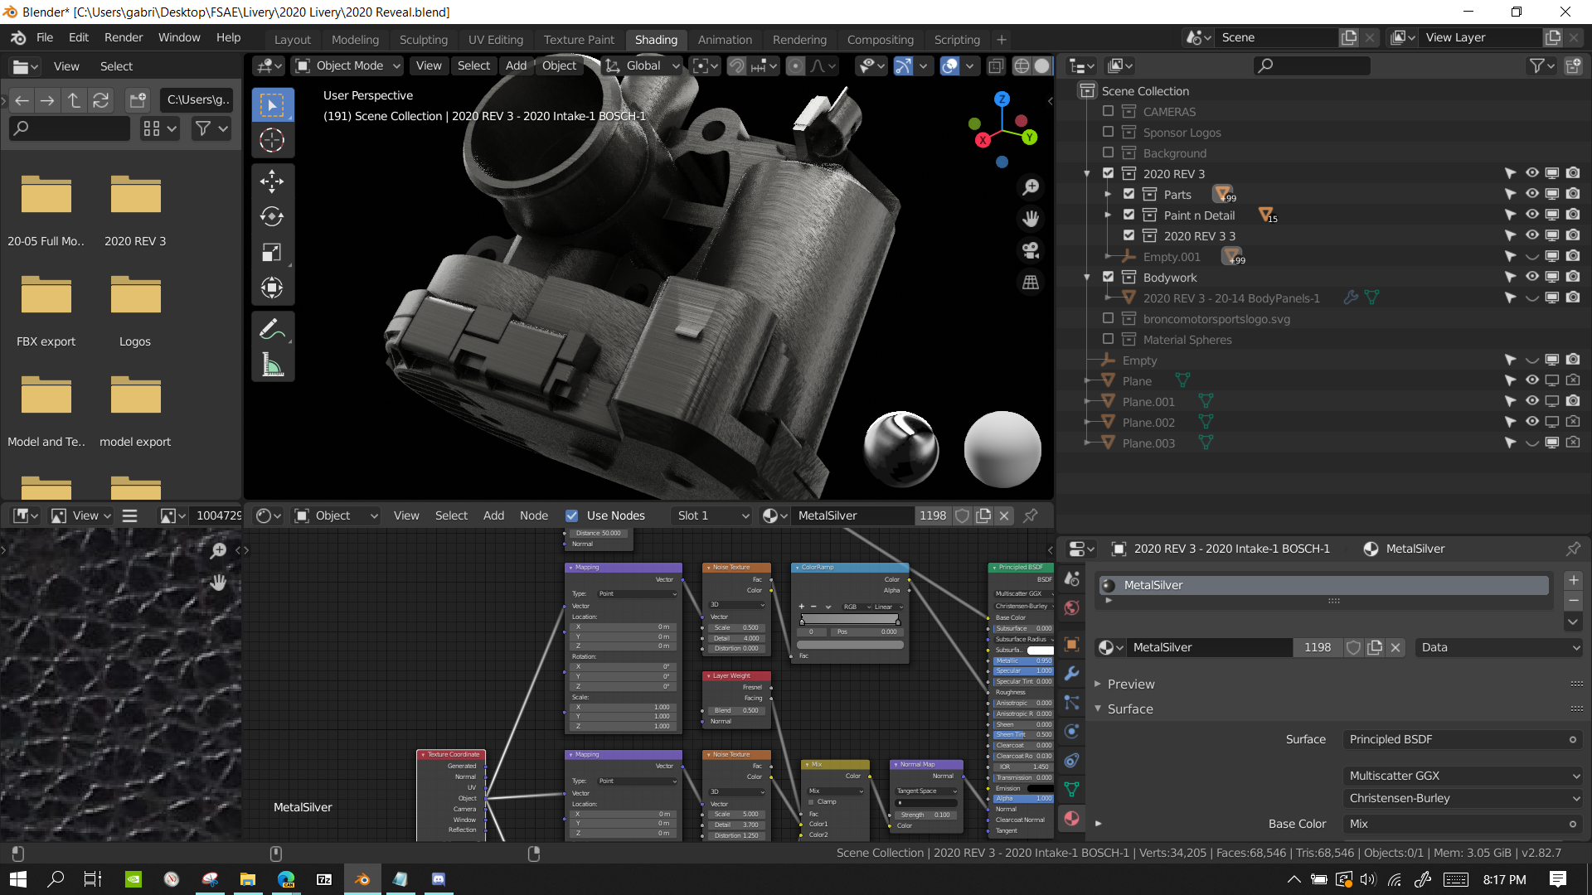This screenshot has width=1592, height=895.
Task: Open the Render menu
Action: coord(124,37)
